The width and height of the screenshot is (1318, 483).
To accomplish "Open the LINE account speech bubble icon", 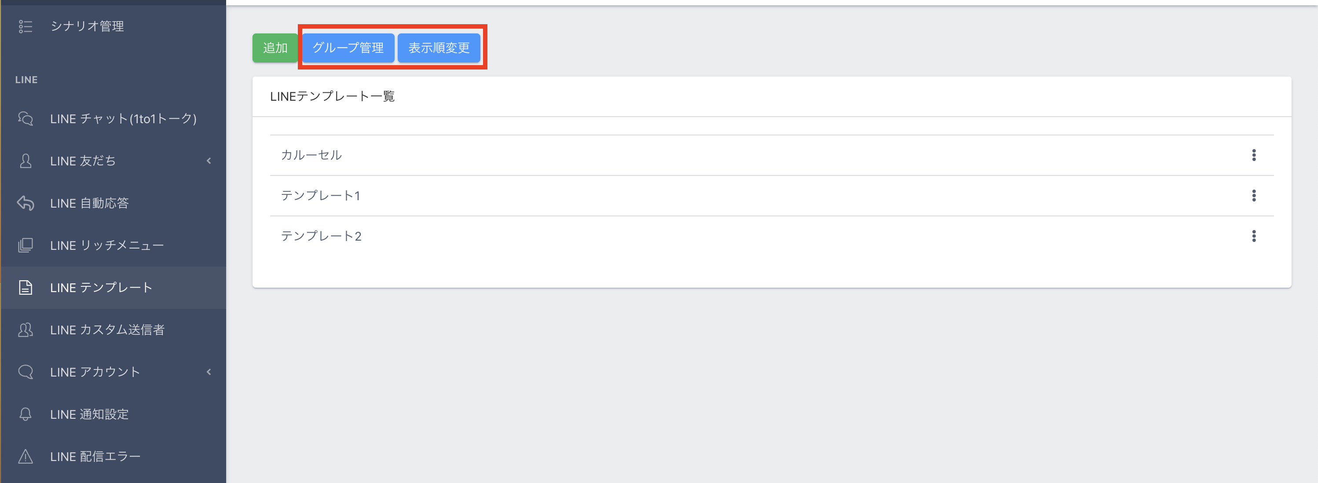I will click(x=25, y=372).
